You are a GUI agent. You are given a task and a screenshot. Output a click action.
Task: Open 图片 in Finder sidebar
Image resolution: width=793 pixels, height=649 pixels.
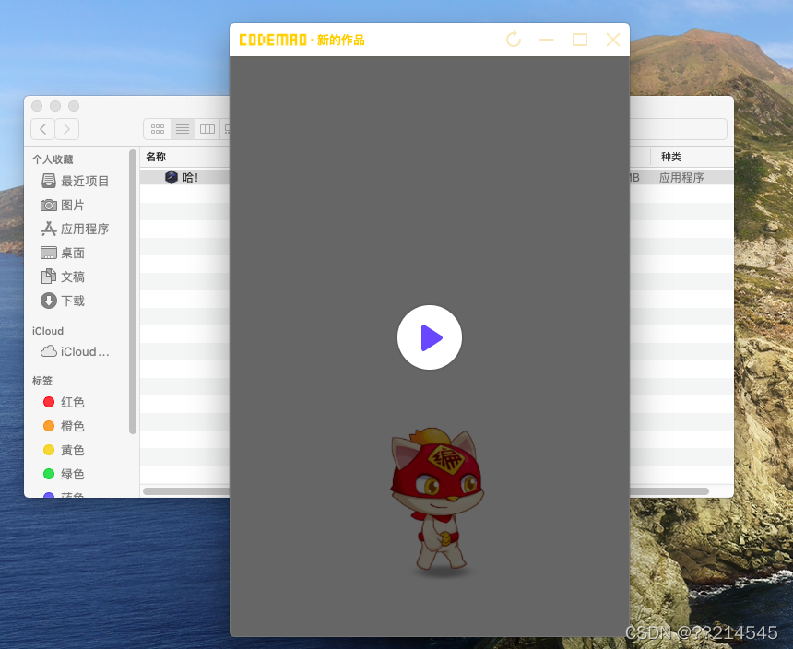[x=63, y=206]
